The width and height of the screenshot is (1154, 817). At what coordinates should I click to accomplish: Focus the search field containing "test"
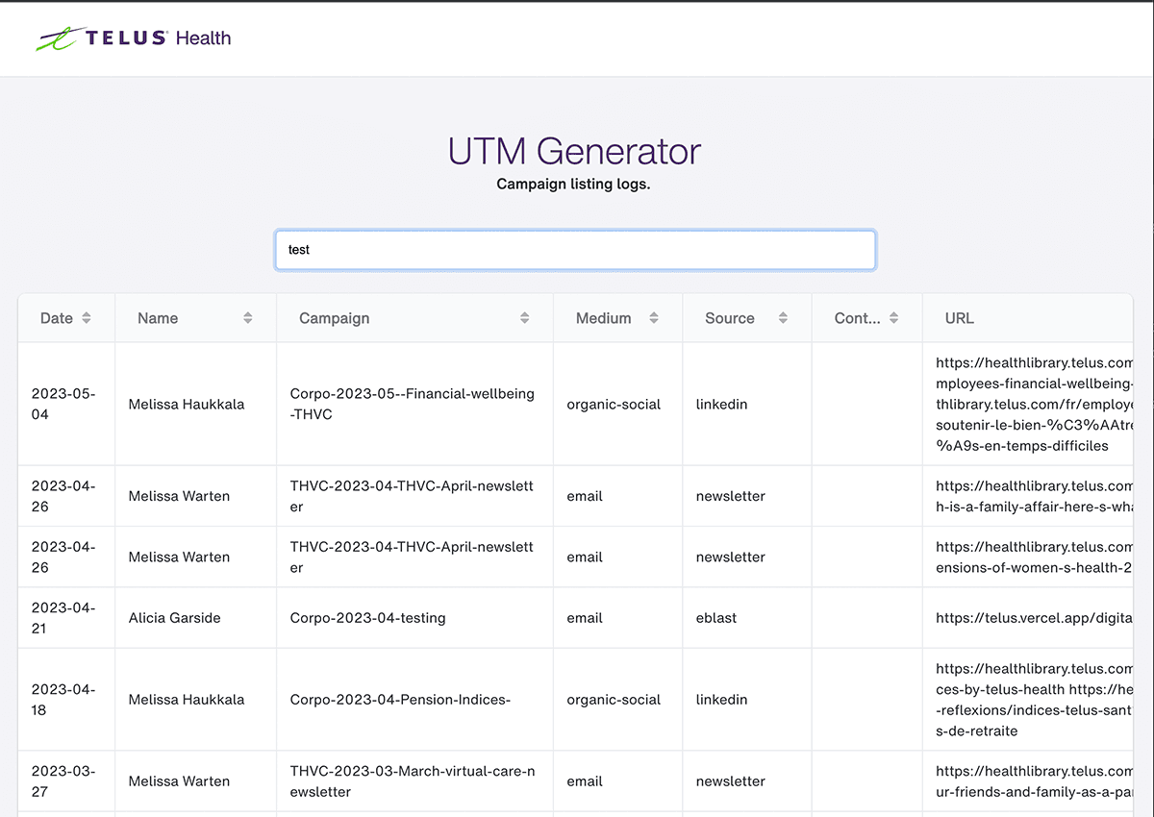(575, 250)
